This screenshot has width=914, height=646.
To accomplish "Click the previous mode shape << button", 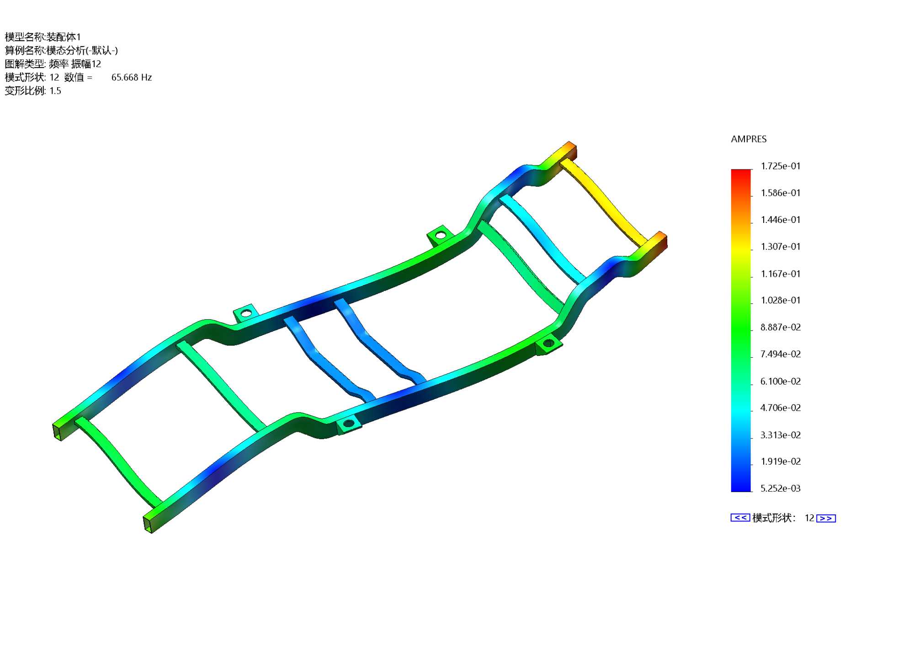I will (740, 518).
